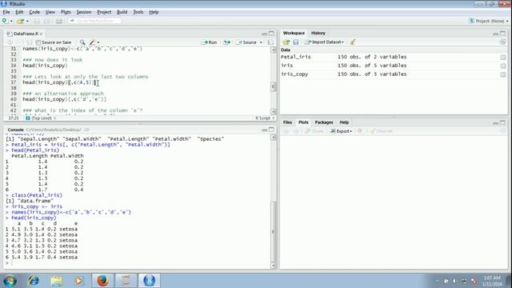Switch to the Packages tab
This screenshot has width=512, height=288.
(324, 122)
